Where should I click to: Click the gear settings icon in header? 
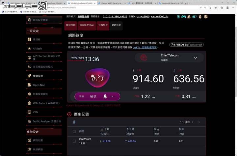coord(206,17)
